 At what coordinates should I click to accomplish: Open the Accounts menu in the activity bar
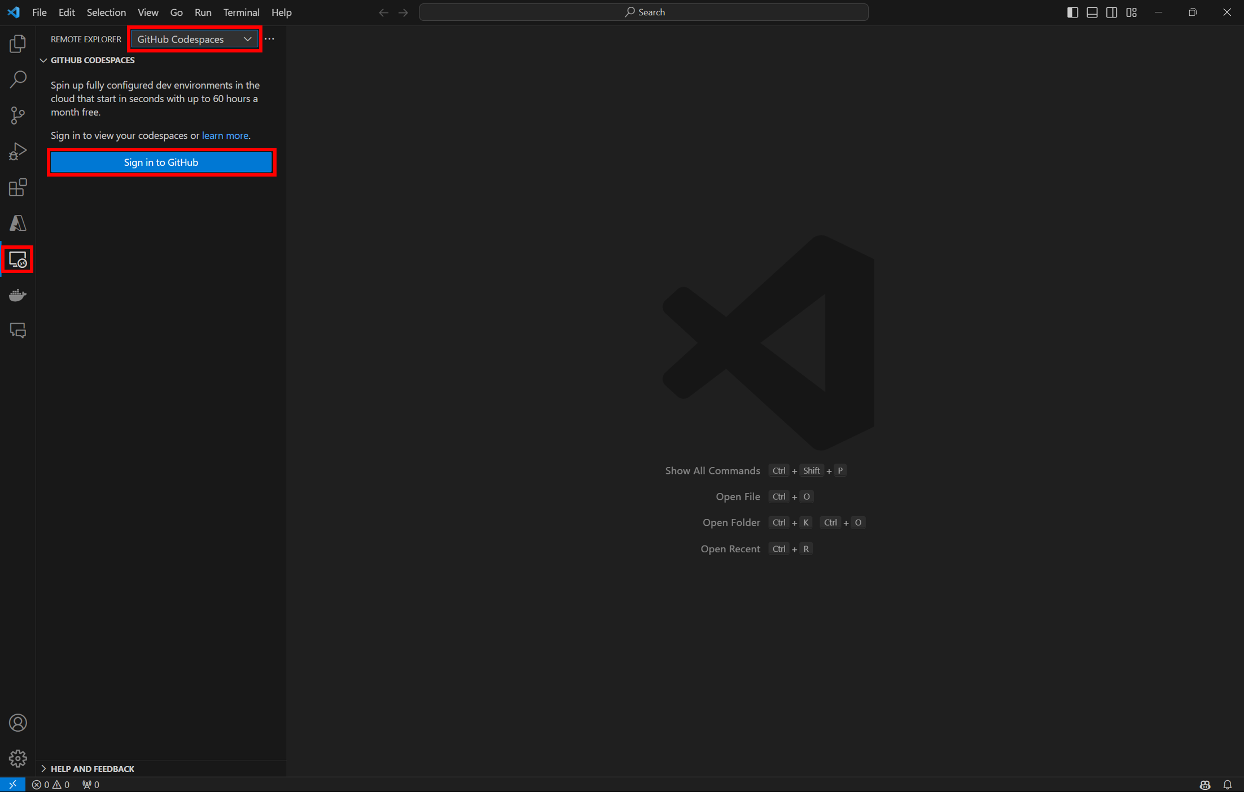click(17, 723)
